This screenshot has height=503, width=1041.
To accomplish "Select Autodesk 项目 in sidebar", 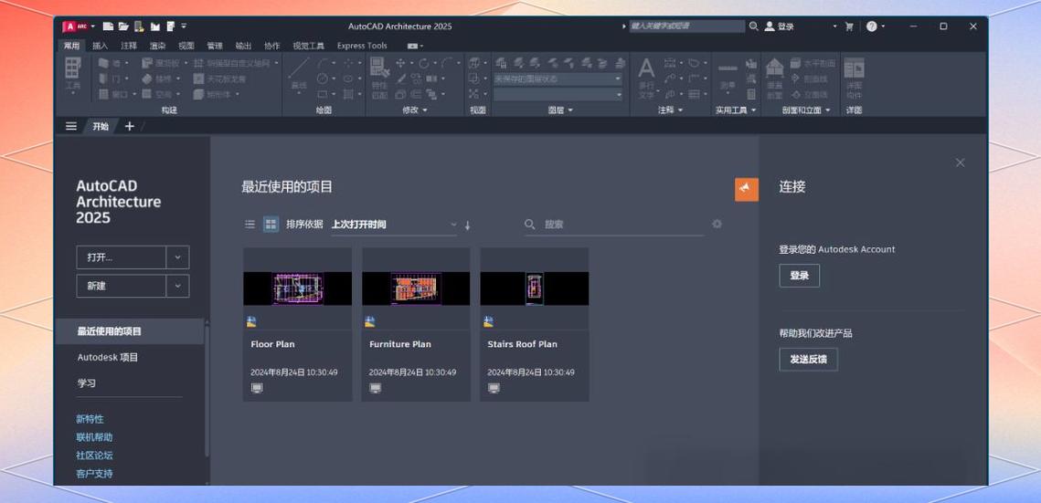I will tap(108, 357).
